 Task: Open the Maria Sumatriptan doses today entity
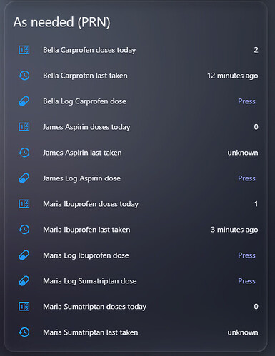coord(94,307)
